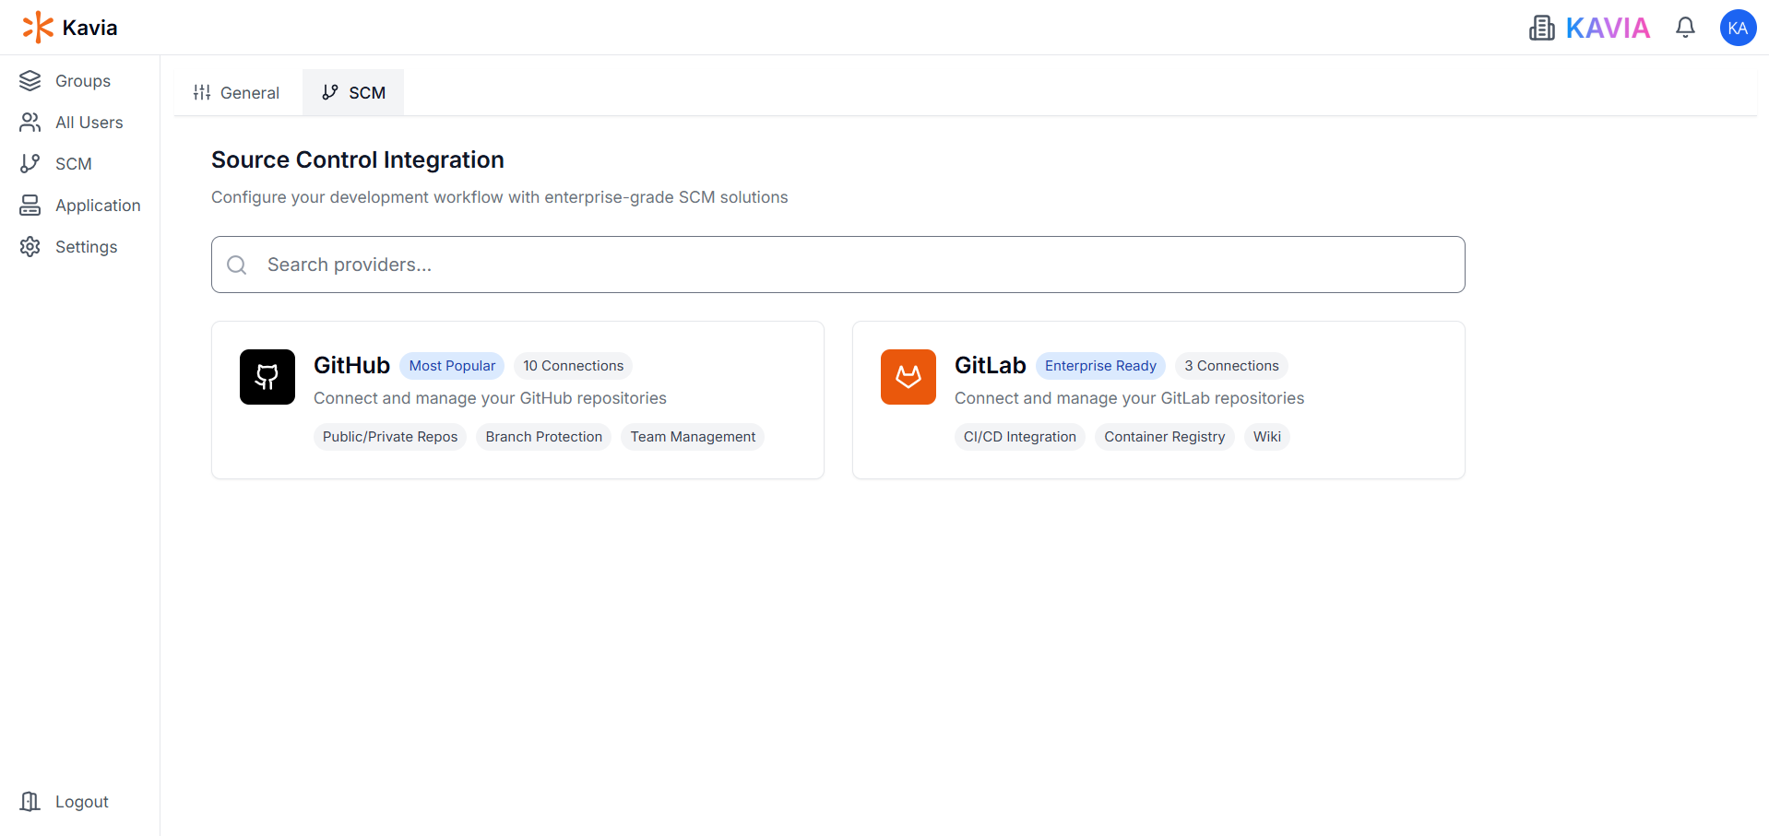This screenshot has width=1769, height=836.
Task: Click the Application server icon
Action: [x=30, y=206]
